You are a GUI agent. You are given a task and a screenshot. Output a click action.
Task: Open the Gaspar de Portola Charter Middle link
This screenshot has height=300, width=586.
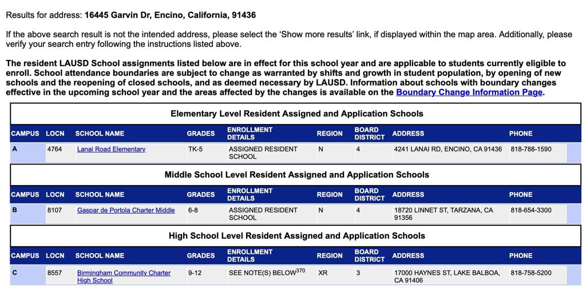tap(126, 210)
